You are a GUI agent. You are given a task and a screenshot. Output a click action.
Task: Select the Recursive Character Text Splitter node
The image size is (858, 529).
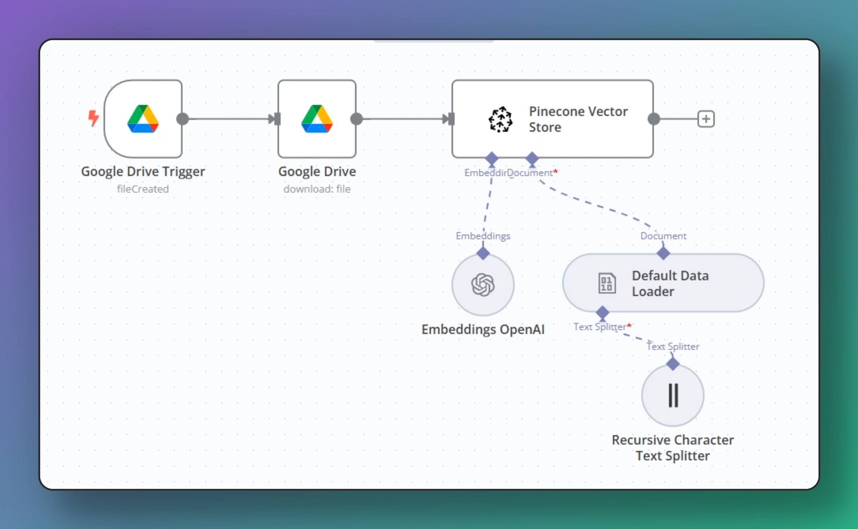point(673,396)
